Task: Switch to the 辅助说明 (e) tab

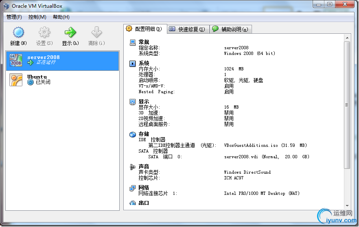Action: click(x=231, y=29)
